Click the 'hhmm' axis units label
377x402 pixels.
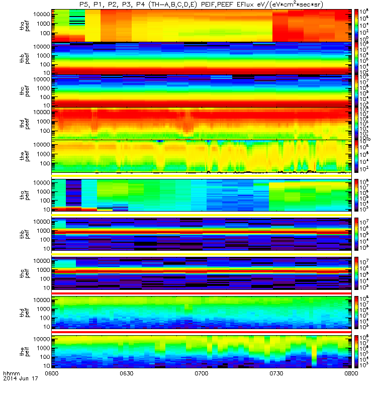11,373
